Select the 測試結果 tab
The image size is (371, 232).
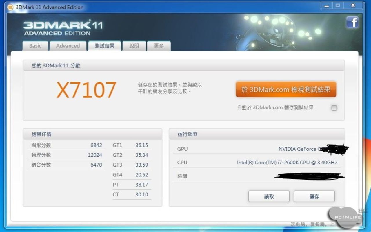pyautogui.click(x=104, y=45)
